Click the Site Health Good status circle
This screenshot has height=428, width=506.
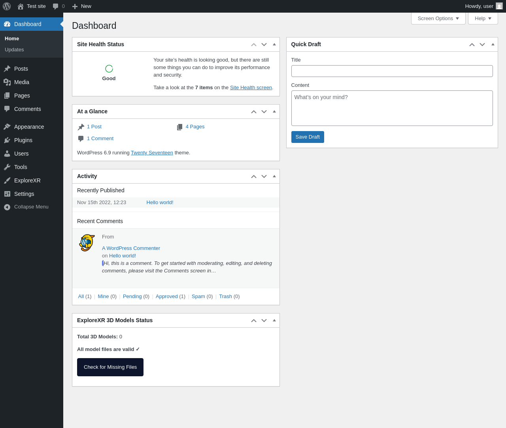click(109, 69)
